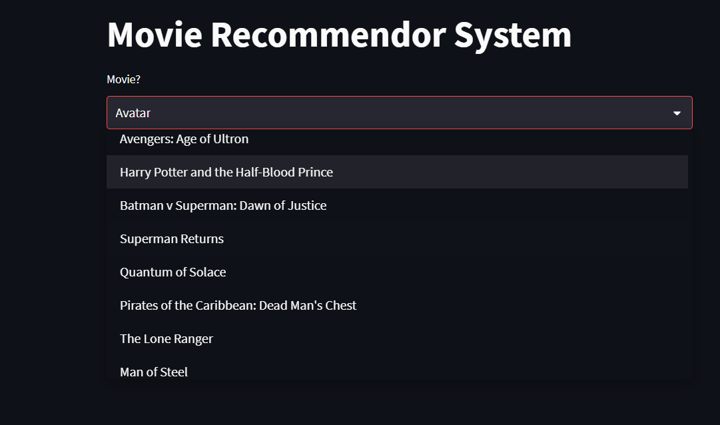Viewport: 720px width, 425px height.
Task: Select Quantum of Solace
Action: coord(173,272)
